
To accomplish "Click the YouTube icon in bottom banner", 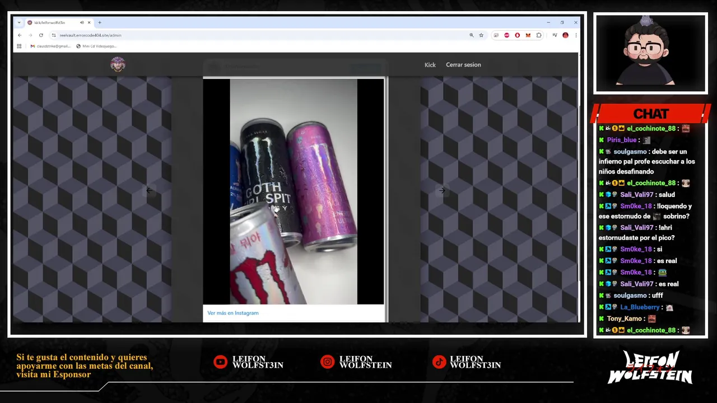I will point(220,362).
